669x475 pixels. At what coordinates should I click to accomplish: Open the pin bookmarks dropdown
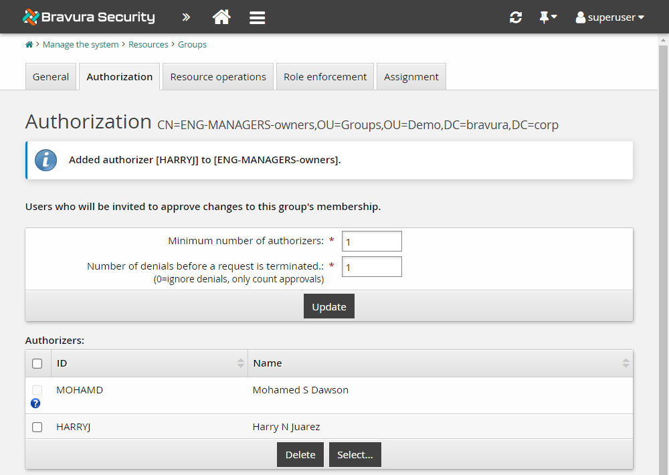pos(548,17)
